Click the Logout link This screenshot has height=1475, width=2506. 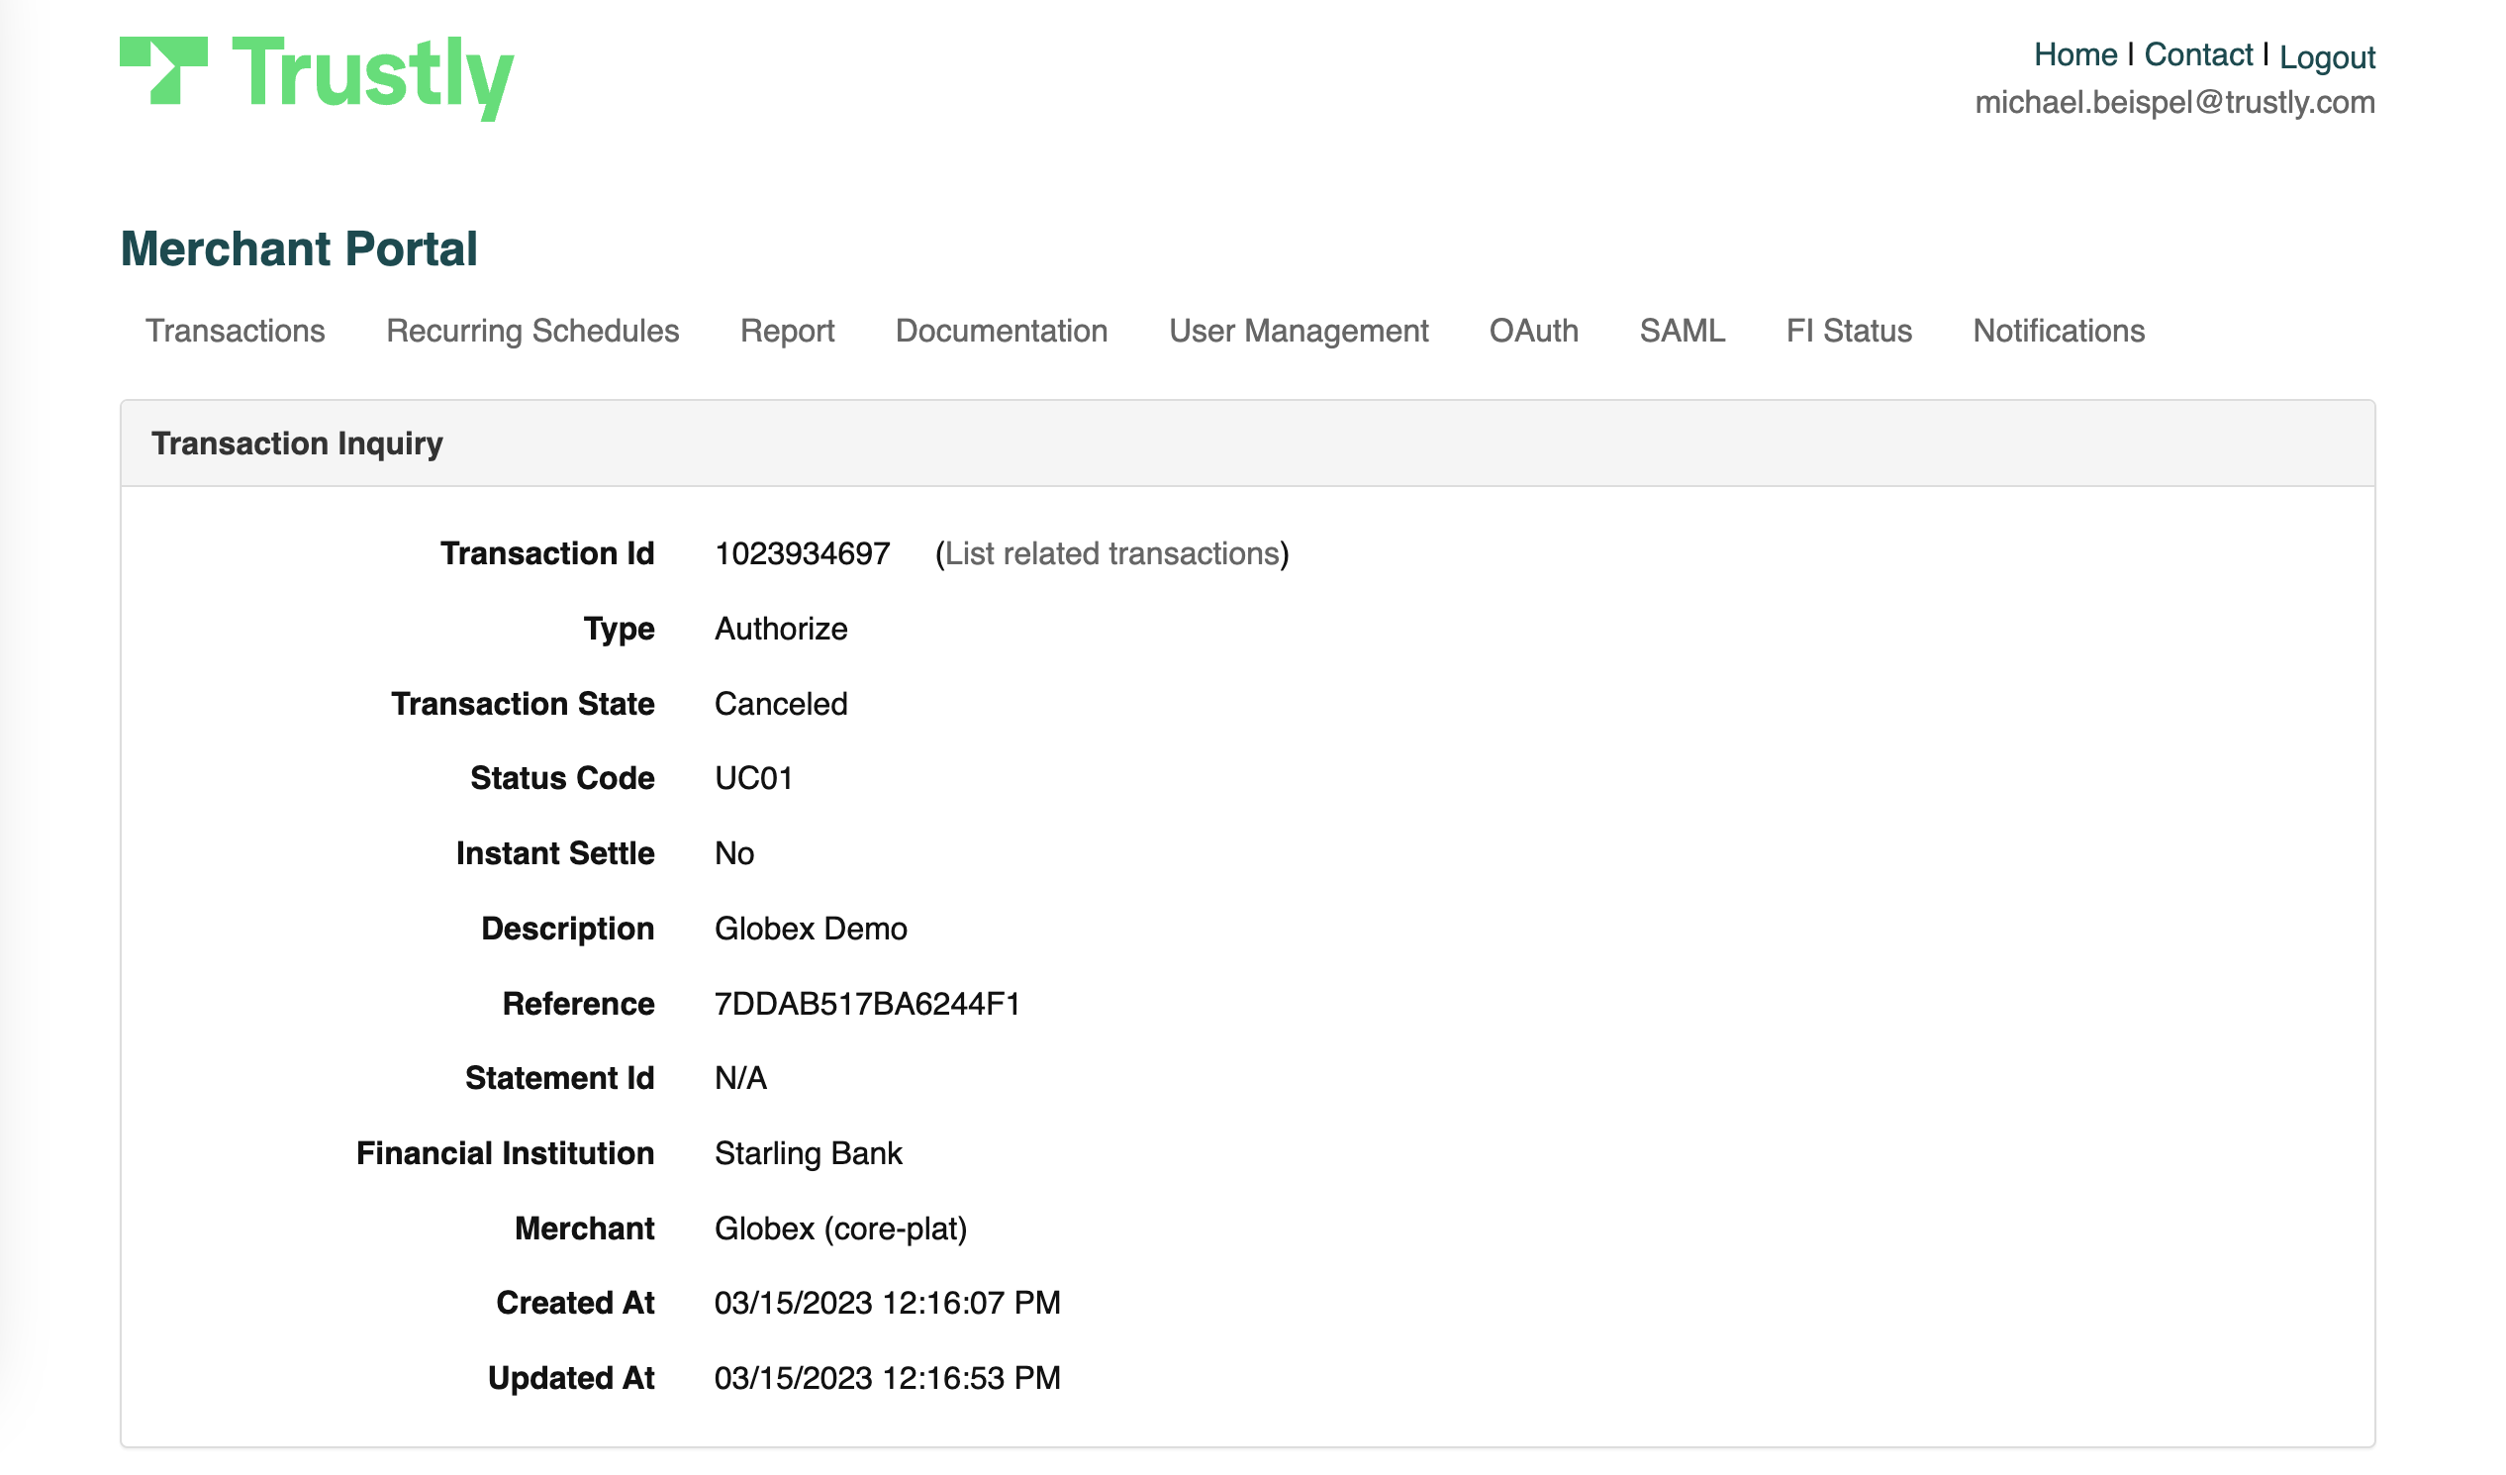2326,57
